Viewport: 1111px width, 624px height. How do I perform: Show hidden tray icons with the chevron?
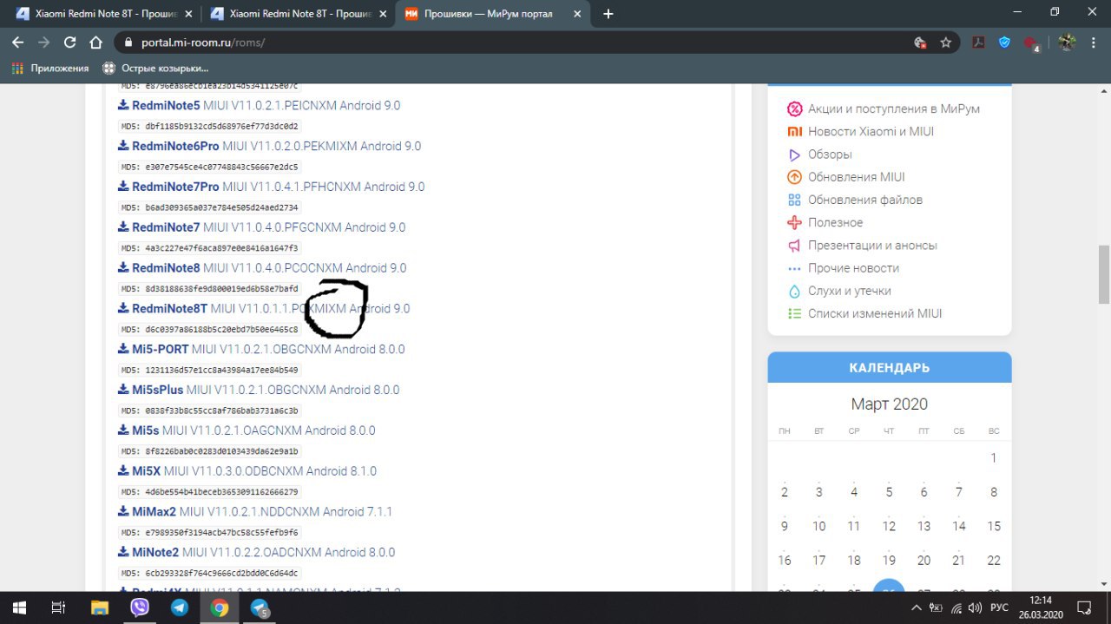click(x=918, y=608)
